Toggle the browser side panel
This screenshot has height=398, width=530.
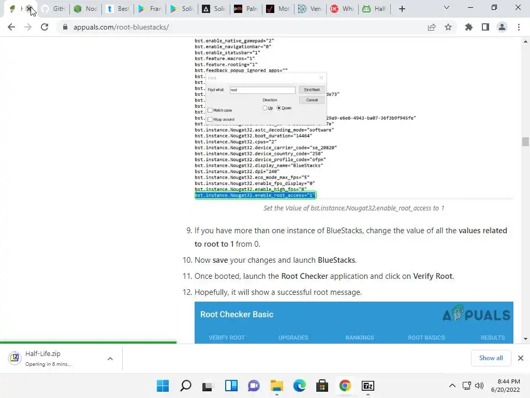tap(485, 27)
